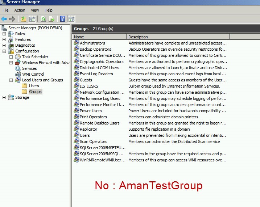This screenshot has height=207, width=260.
Task: Click the Export List toolbar icon
Action: pos(51,19)
